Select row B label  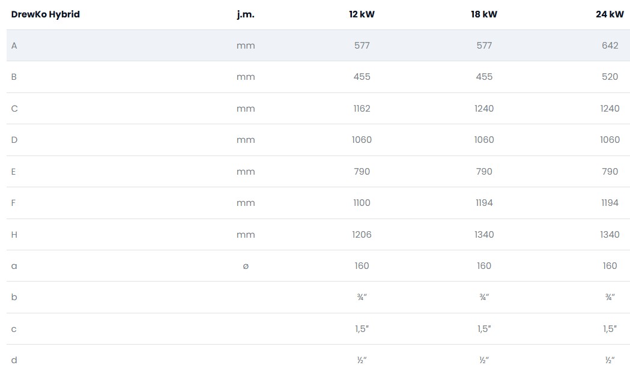(14, 77)
